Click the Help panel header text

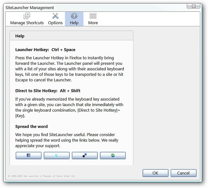coord(20,36)
